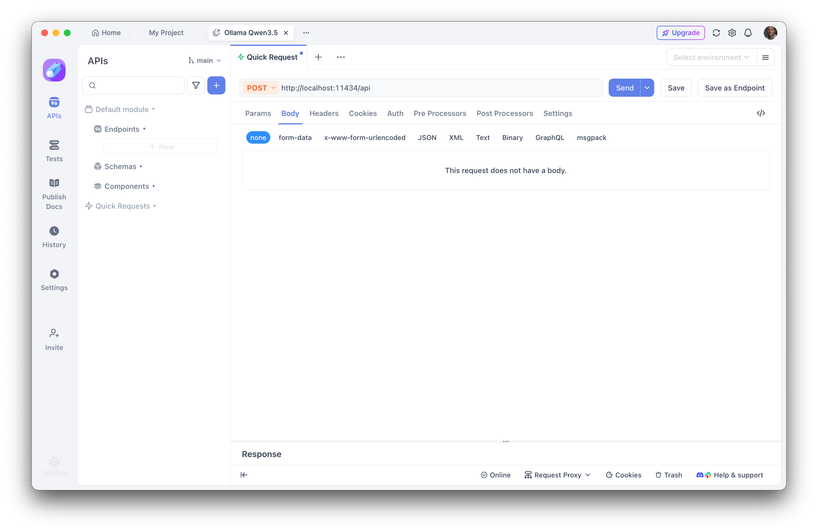818x532 pixels.
Task: Switch to the Params tab
Action: click(258, 113)
